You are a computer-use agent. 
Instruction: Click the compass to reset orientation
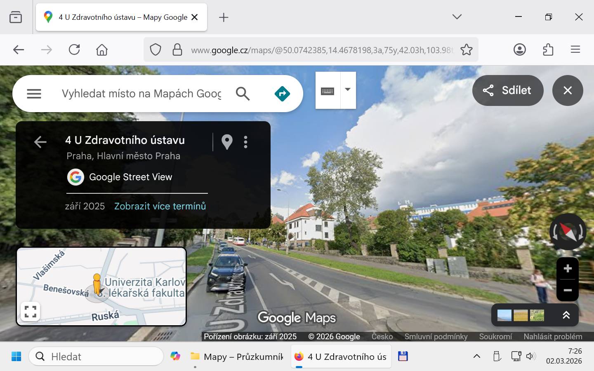568,232
